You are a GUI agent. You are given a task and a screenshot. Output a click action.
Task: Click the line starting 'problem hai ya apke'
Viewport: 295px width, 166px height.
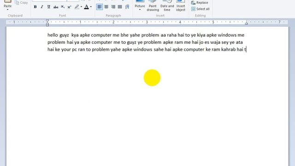(x=145, y=42)
